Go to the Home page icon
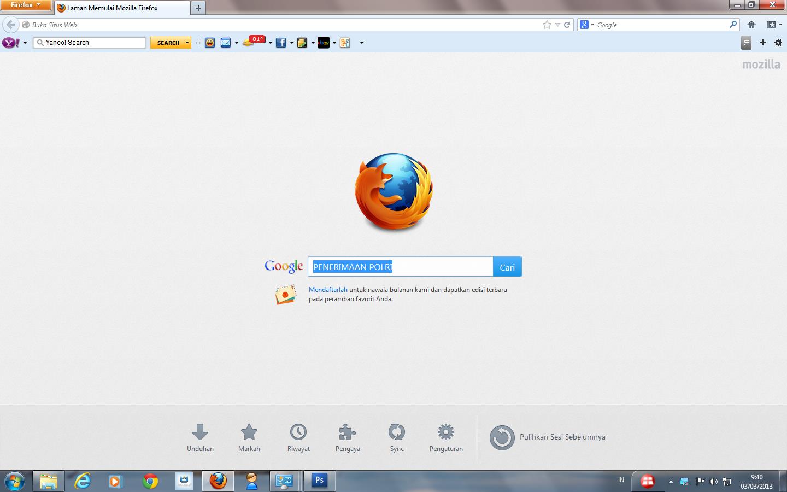787x492 pixels. coord(751,25)
